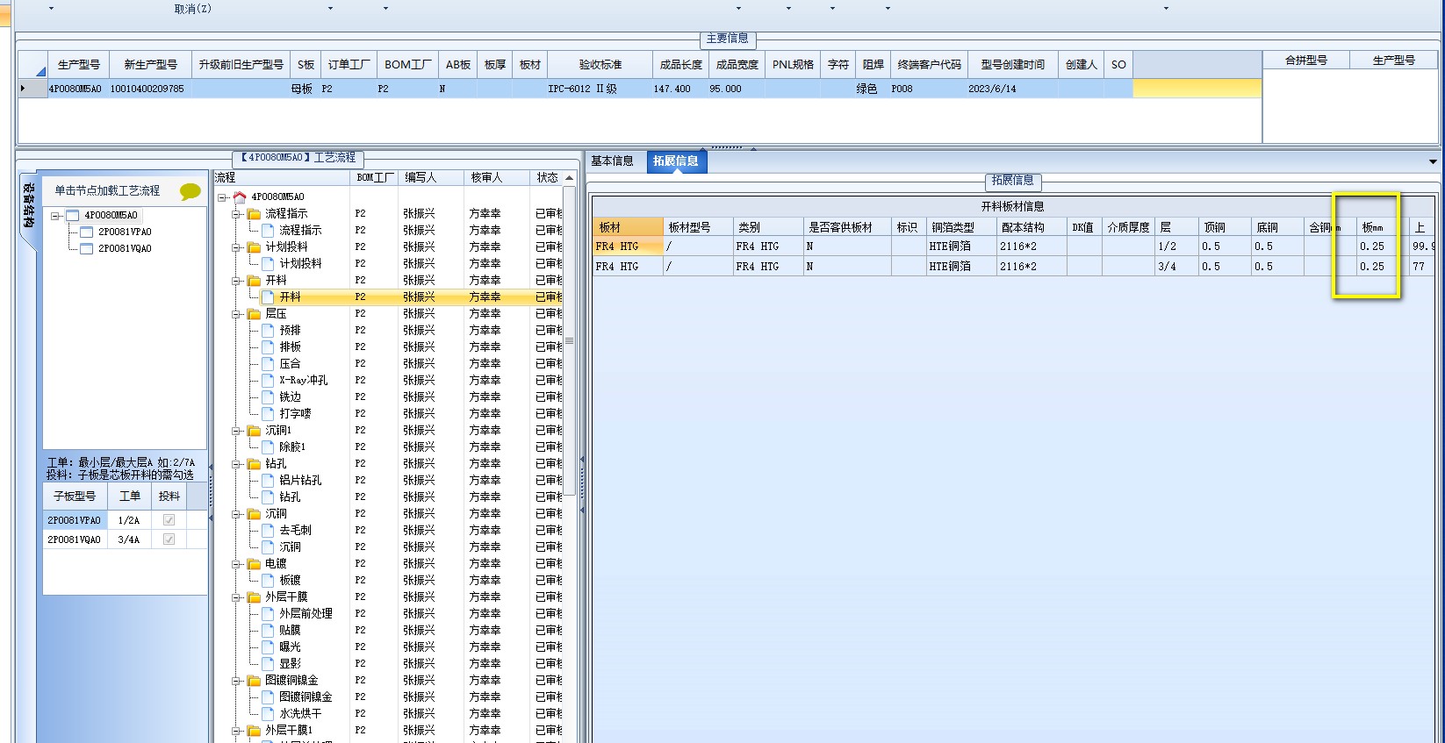Toggle 投料 checkbox for 2P0081VQA0
Image resolution: width=1445 pixels, height=743 pixels.
pyautogui.click(x=169, y=539)
